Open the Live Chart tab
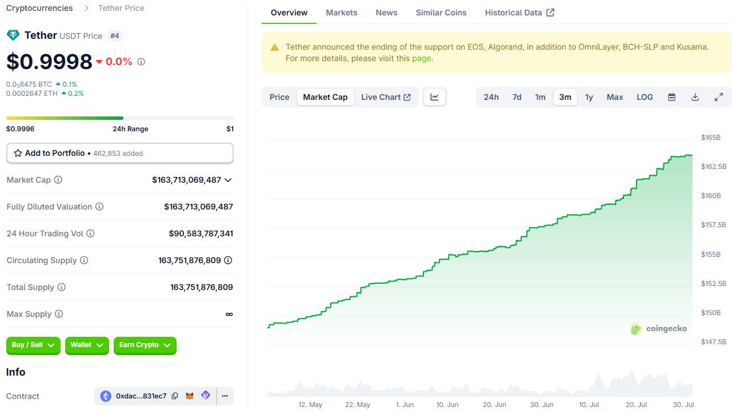The height and width of the screenshot is (411, 732). pos(386,97)
